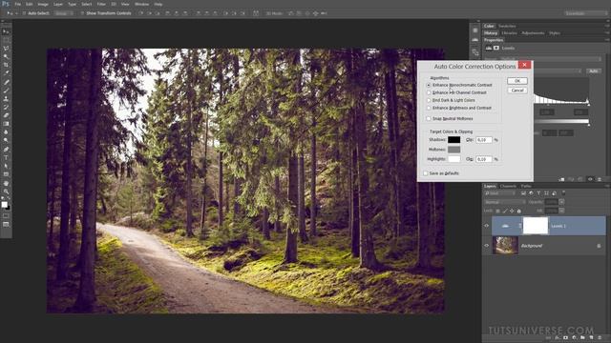Open the layer blend mode Normal dropdown
Screen dimensions: 611x343
coord(505,202)
